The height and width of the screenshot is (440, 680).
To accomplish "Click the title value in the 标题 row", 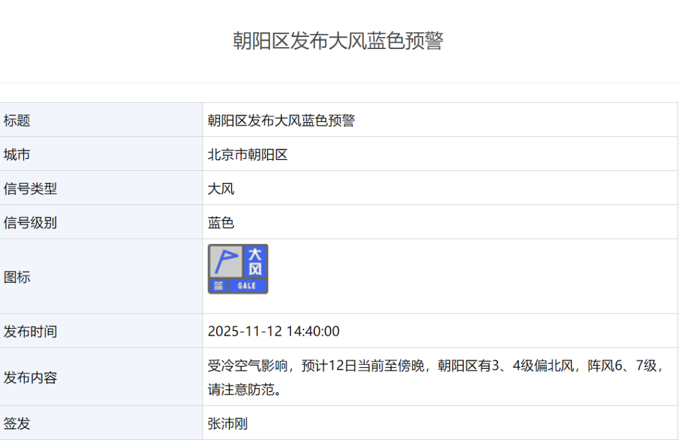I will click(x=281, y=121).
